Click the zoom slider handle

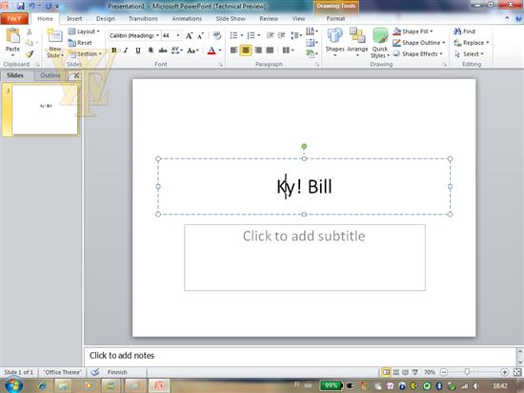click(467, 372)
